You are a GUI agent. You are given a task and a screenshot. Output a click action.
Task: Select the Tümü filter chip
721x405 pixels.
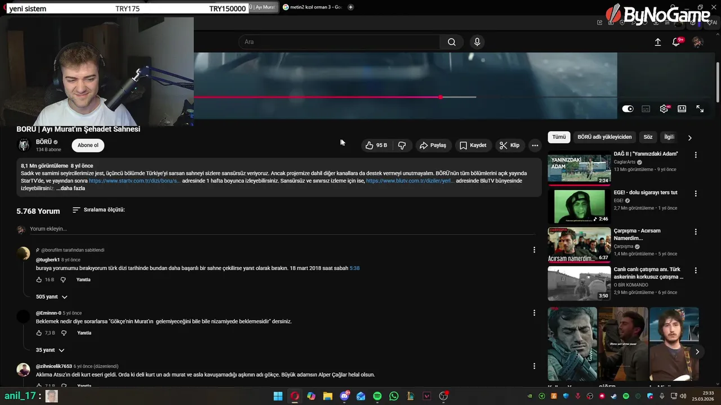click(x=559, y=137)
